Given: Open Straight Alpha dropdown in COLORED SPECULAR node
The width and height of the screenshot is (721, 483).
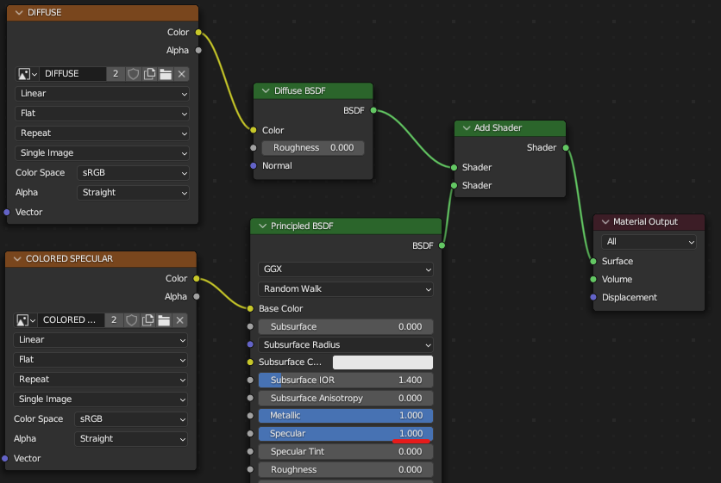Looking at the screenshot, I should [x=131, y=438].
